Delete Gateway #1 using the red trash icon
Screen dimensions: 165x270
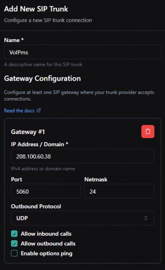point(148,131)
